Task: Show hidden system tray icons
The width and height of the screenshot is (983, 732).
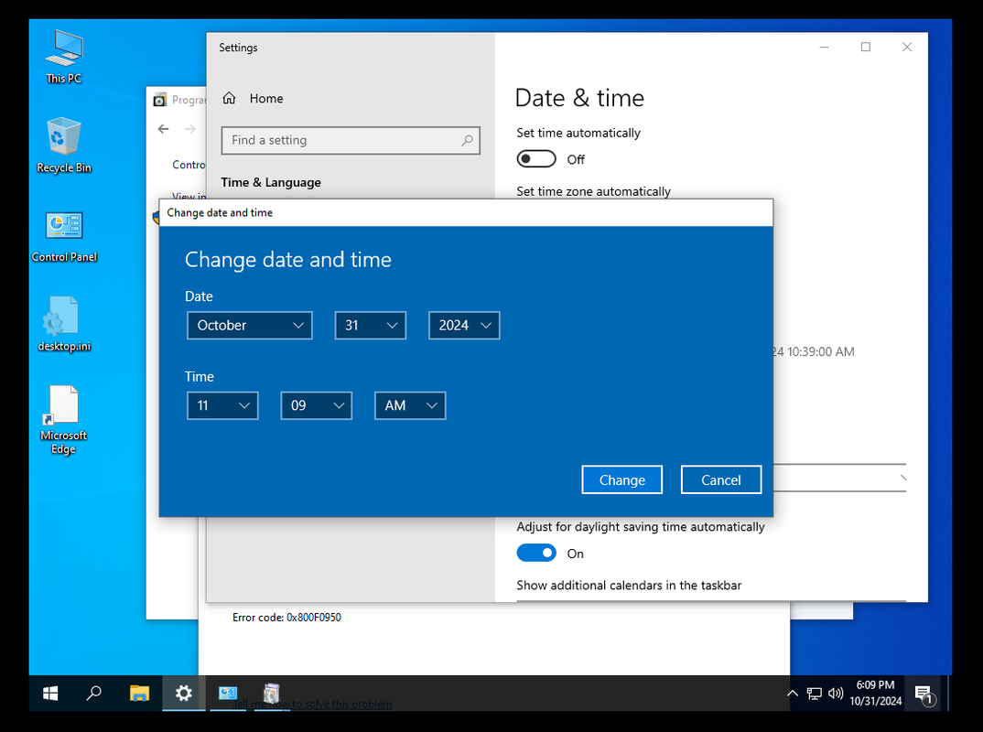Action: tap(793, 694)
